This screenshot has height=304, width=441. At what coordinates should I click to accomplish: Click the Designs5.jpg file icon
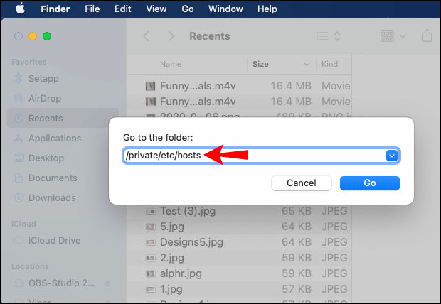tap(151, 242)
